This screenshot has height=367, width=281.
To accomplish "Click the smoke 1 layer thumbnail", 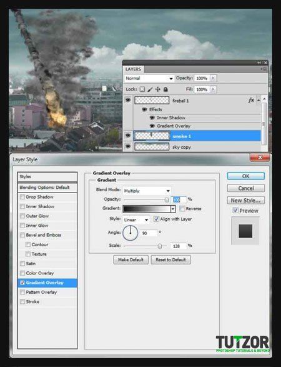I will 152,136.
